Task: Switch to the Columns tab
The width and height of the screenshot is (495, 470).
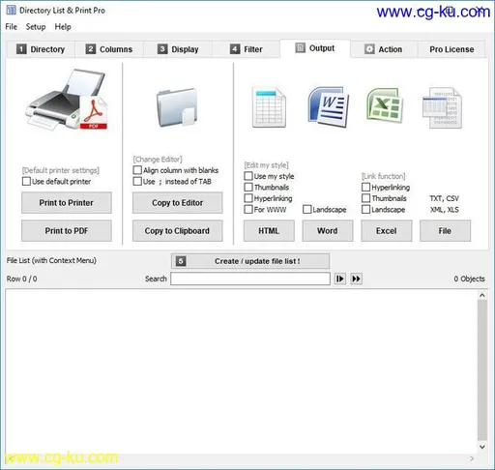Action: click(109, 49)
